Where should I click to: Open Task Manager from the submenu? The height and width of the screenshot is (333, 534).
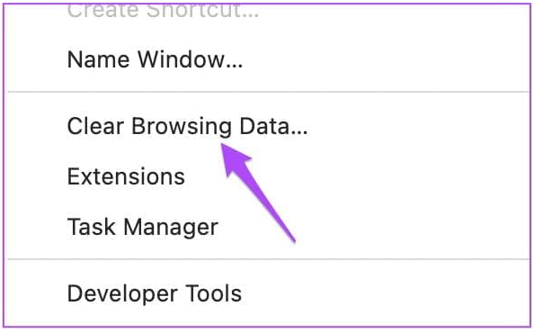[267, 227]
